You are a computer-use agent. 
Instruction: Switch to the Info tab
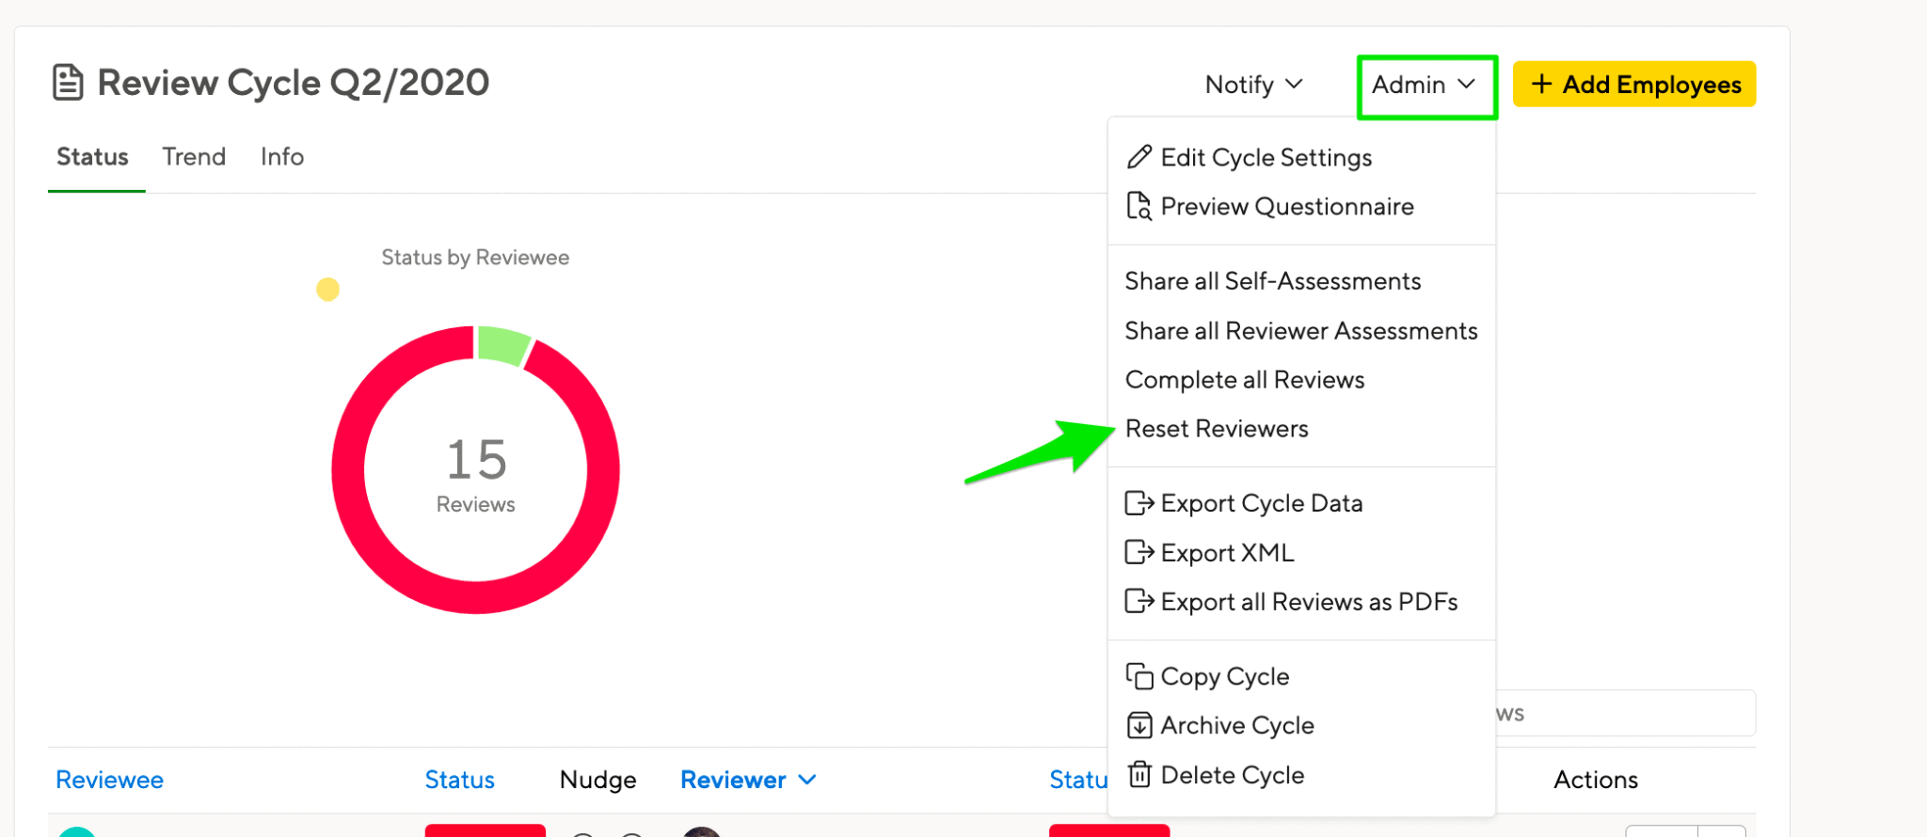(x=281, y=156)
